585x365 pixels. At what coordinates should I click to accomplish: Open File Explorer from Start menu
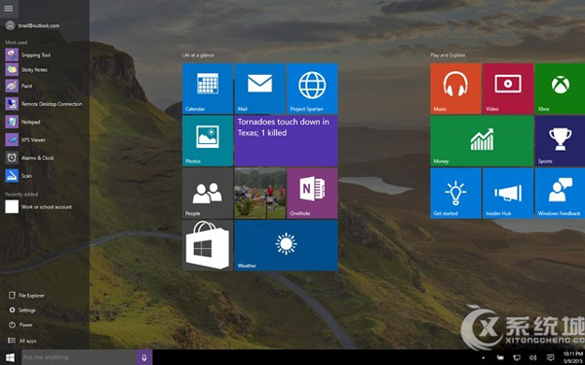(x=26, y=295)
